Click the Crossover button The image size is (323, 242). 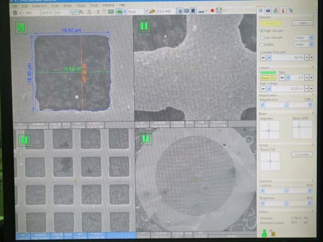(x=302, y=154)
